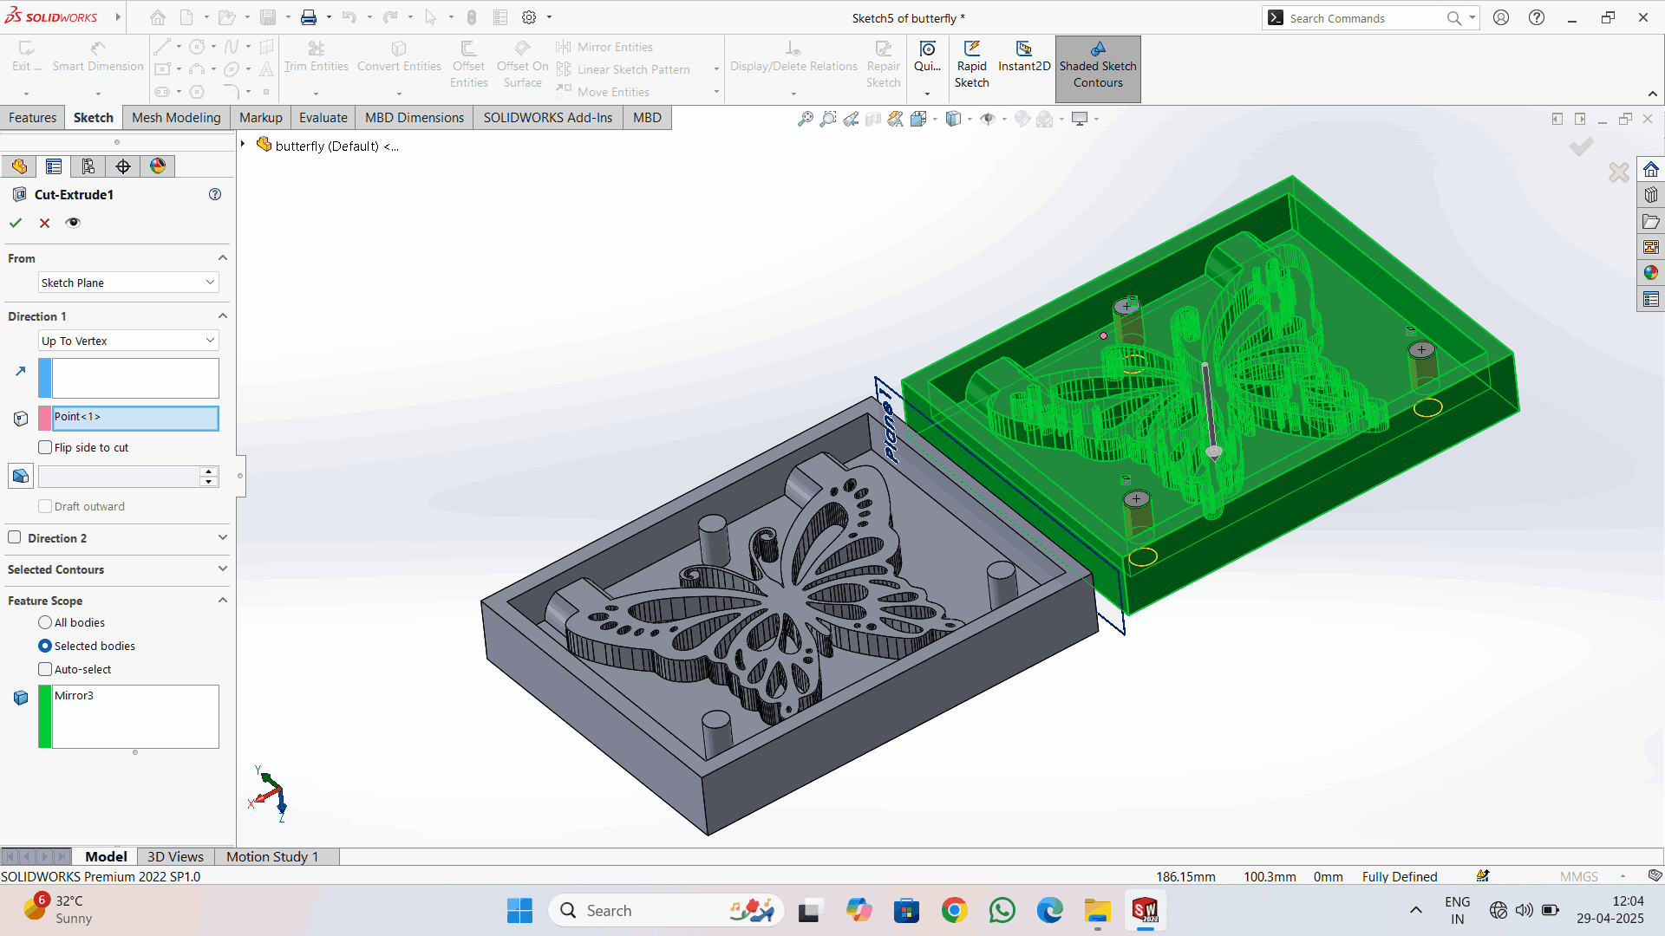
Task: Toggle the Detailed Preview eye icon
Action: (73, 223)
